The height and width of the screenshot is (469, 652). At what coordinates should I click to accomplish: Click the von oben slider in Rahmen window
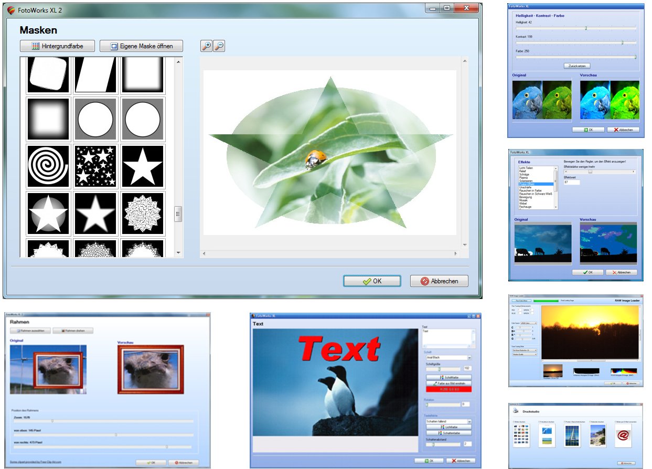coord(103,435)
